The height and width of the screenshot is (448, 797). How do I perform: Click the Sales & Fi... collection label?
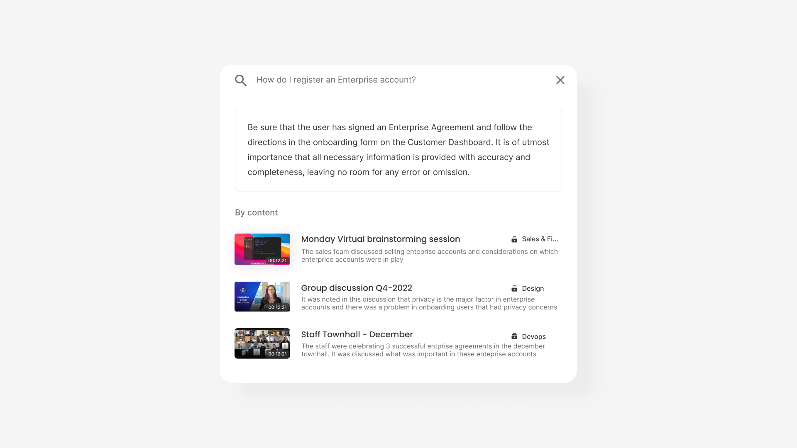coord(540,239)
